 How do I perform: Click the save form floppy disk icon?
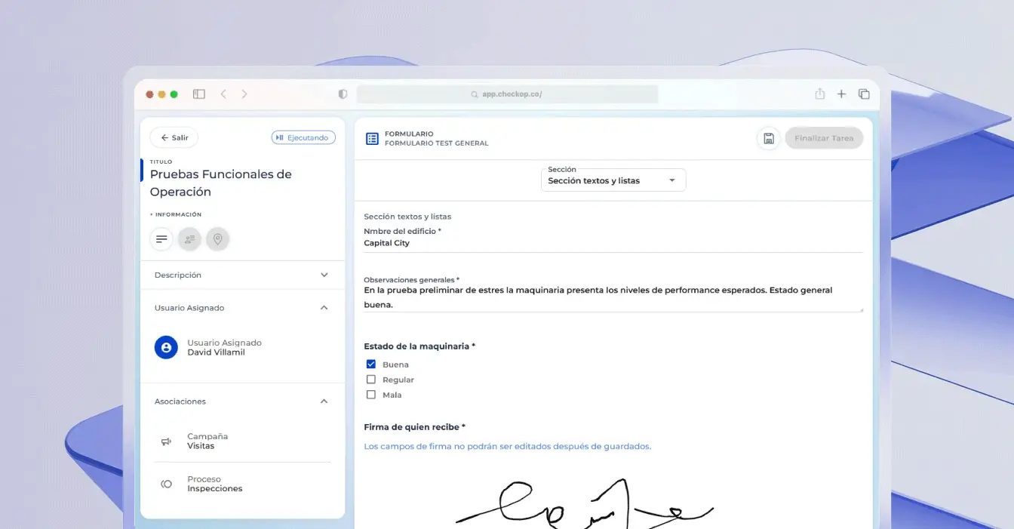(768, 138)
